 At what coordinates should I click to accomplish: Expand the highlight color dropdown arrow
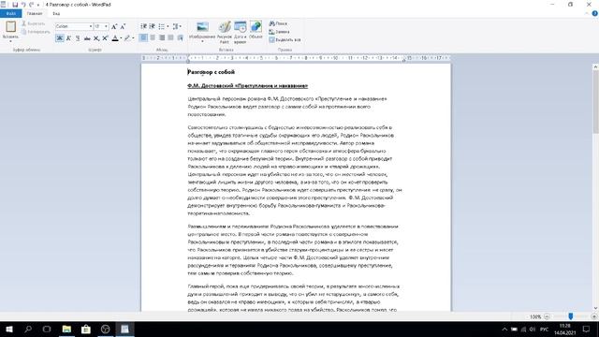133,38
